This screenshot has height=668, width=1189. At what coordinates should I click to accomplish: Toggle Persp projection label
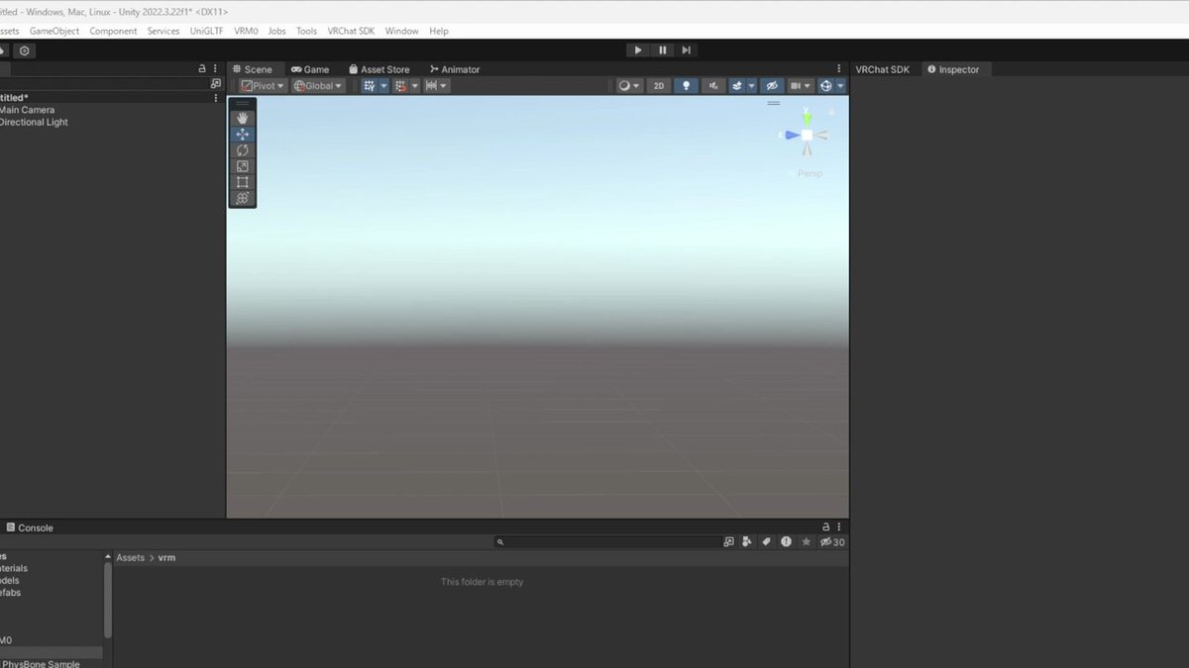click(810, 173)
